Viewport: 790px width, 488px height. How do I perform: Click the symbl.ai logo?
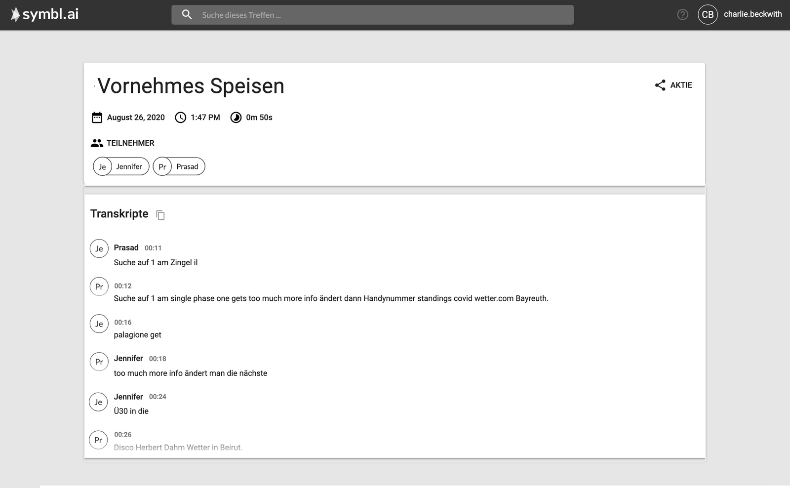(44, 14)
